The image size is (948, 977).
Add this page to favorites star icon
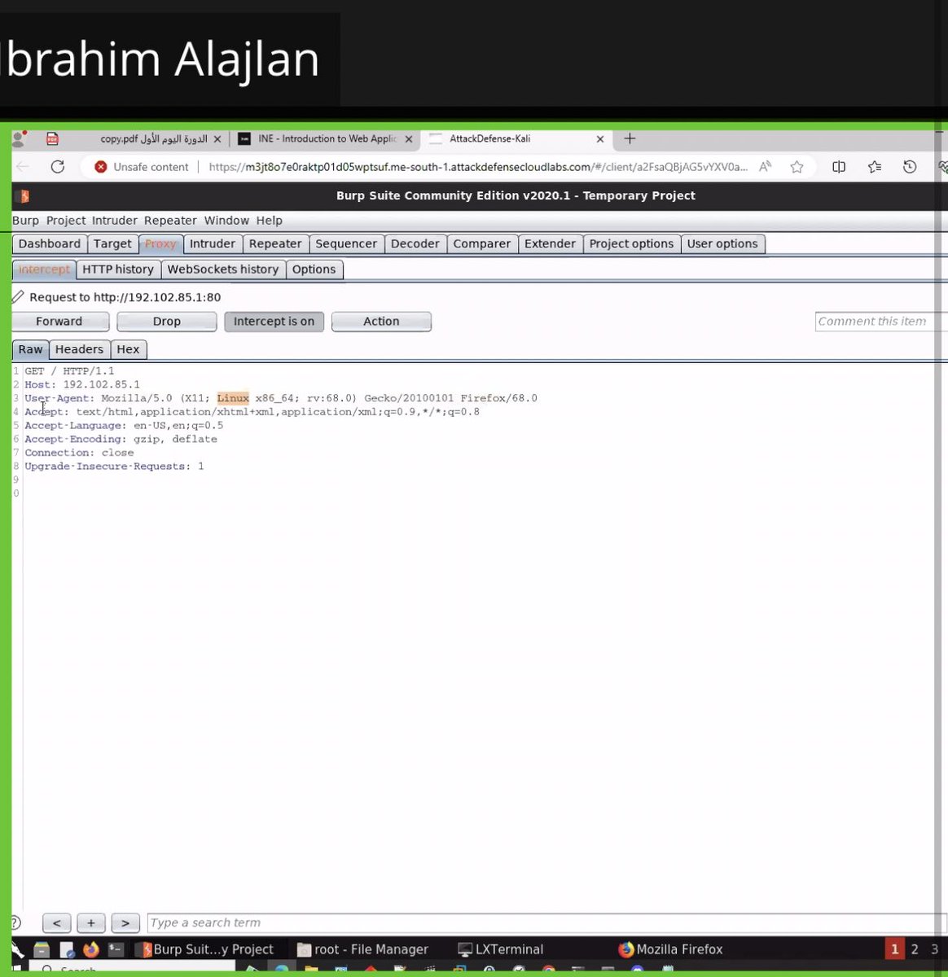[x=797, y=167]
